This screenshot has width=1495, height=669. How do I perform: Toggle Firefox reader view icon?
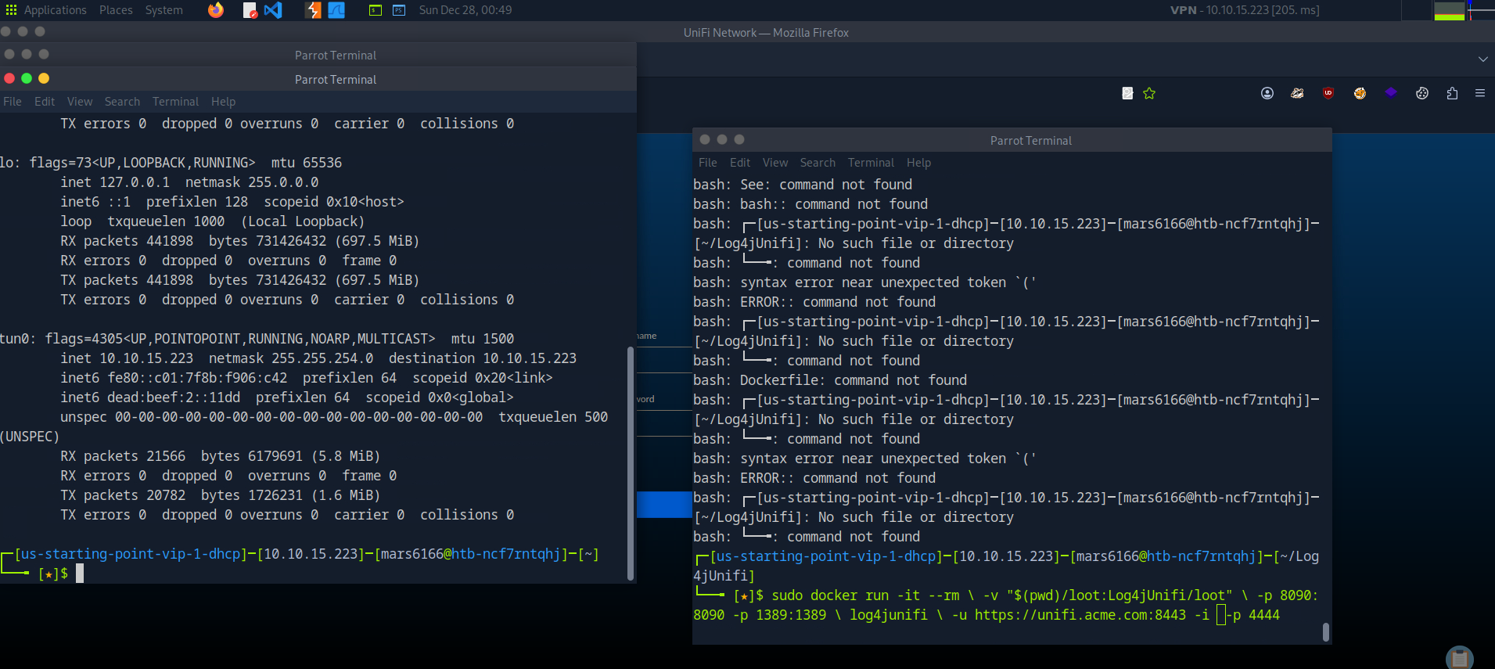point(1127,93)
